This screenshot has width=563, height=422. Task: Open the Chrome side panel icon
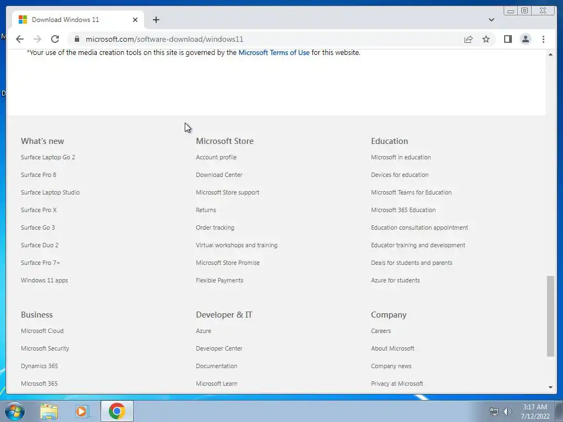tap(507, 39)
